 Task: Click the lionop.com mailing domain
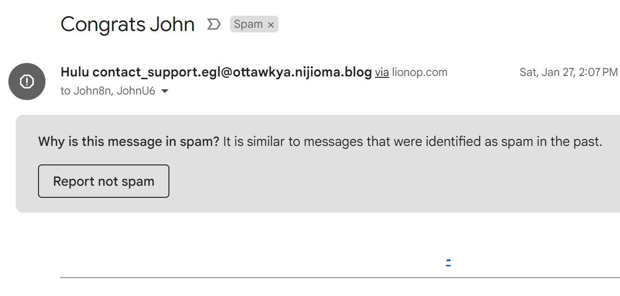(x=420, y=72)
